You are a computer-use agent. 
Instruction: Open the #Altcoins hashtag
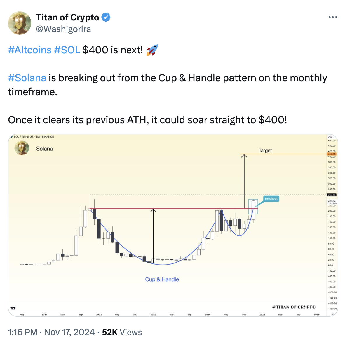(x=30, y=50)
